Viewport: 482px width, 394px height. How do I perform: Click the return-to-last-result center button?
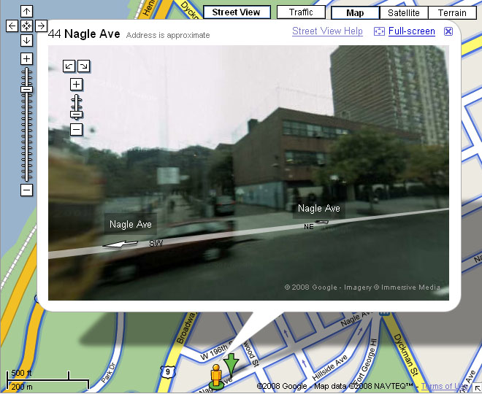point(26,26)
